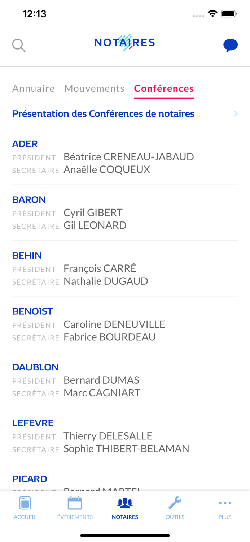250x542 pixels.
Task: Switch to the Annuaire tab
Action: (x=34, y=89)
